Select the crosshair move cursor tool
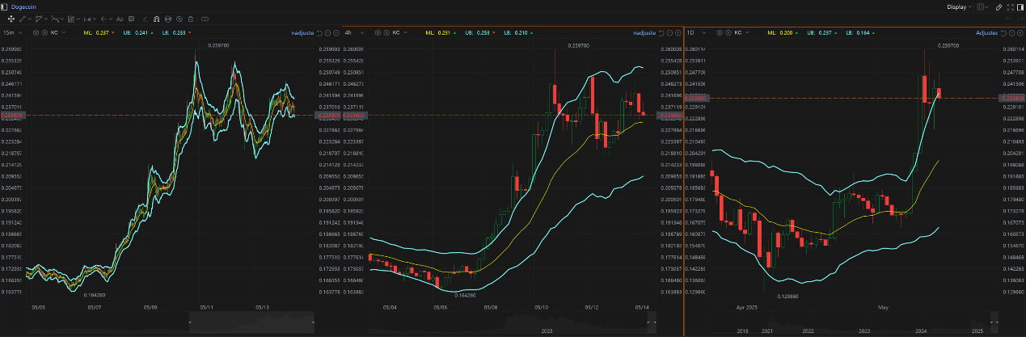Viewport: 1026px width, 337px height. [11, 19]
